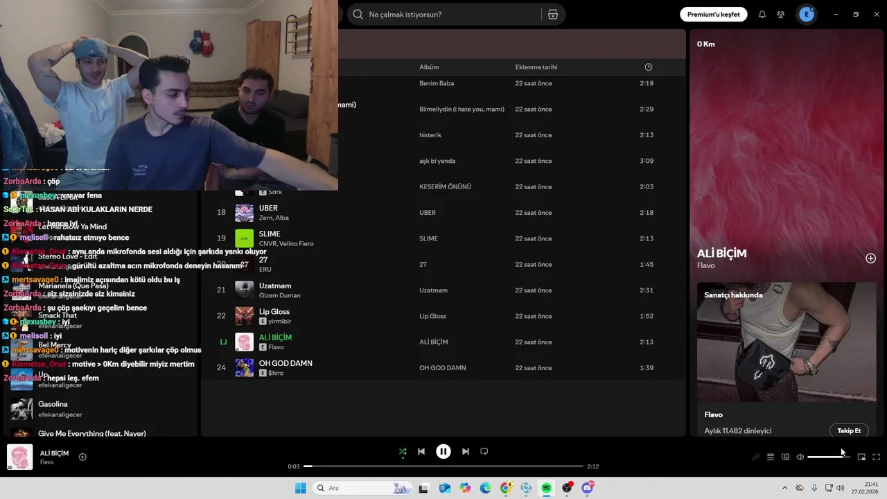This screenshot has height=499, width=887.
Task: Adjust the volume slider
Action: coord(828,457)
